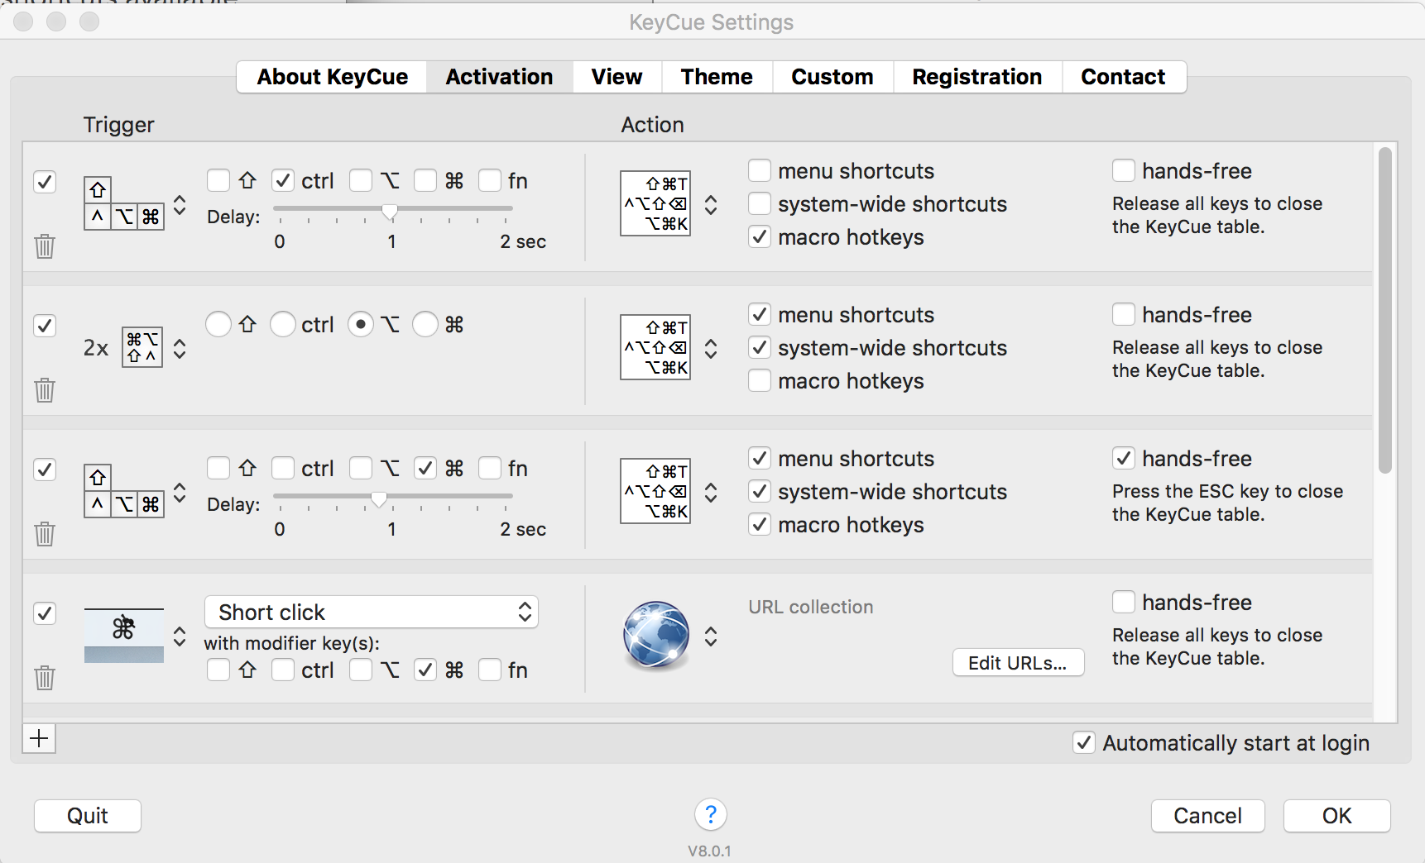This screenshot has width=1425, height=863.
Task: Uncheck macro hotkeys in the first action
Action: tap(760, 236)
